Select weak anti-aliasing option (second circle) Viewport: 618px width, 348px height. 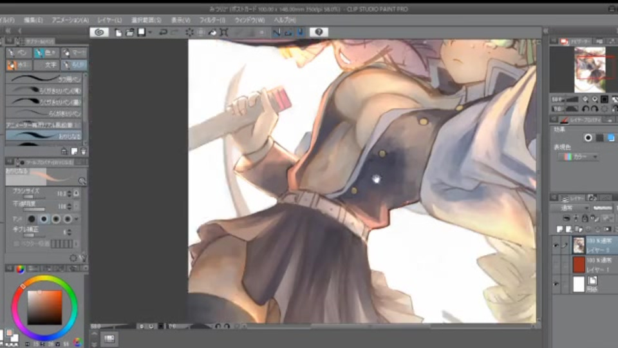click(x=44, y=219)
